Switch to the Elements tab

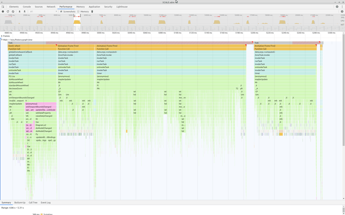14,7
